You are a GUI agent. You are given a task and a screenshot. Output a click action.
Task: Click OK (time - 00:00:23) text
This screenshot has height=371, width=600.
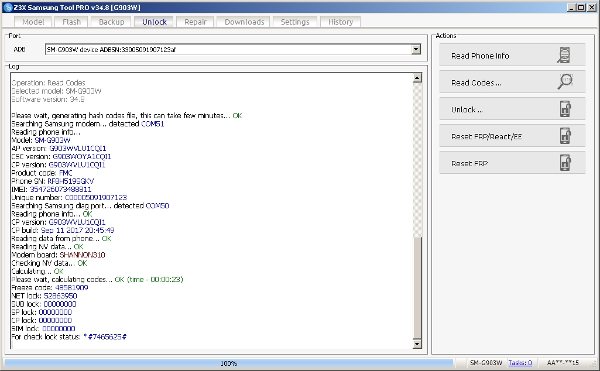149,280
